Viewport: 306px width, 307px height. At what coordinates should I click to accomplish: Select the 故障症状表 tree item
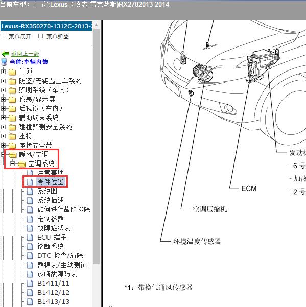tap(54, 228)
